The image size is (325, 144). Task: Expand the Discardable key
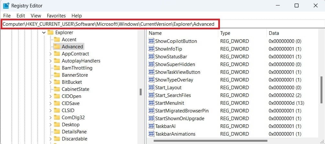[50, 139]
